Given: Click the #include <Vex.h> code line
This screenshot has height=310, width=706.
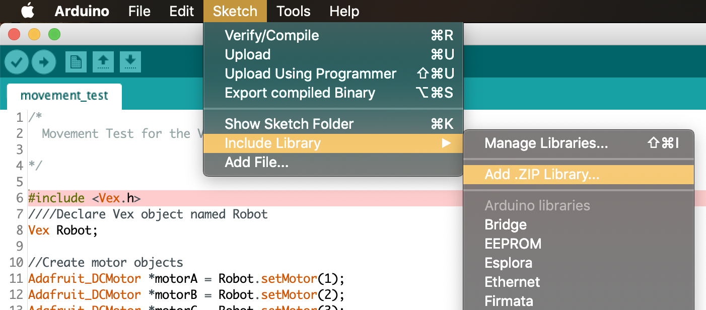Looking at the screenshot, I should pyautogui.click(x=85, y=198).
